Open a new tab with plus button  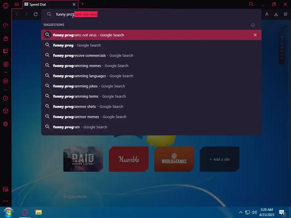(83, 4)
